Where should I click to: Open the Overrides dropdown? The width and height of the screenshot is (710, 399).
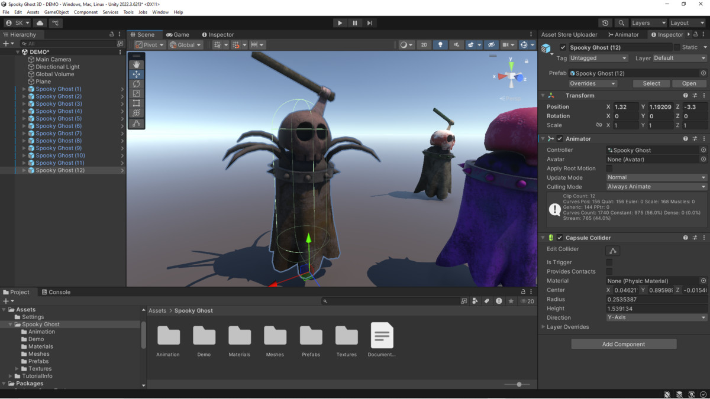[x=593, y=83]
